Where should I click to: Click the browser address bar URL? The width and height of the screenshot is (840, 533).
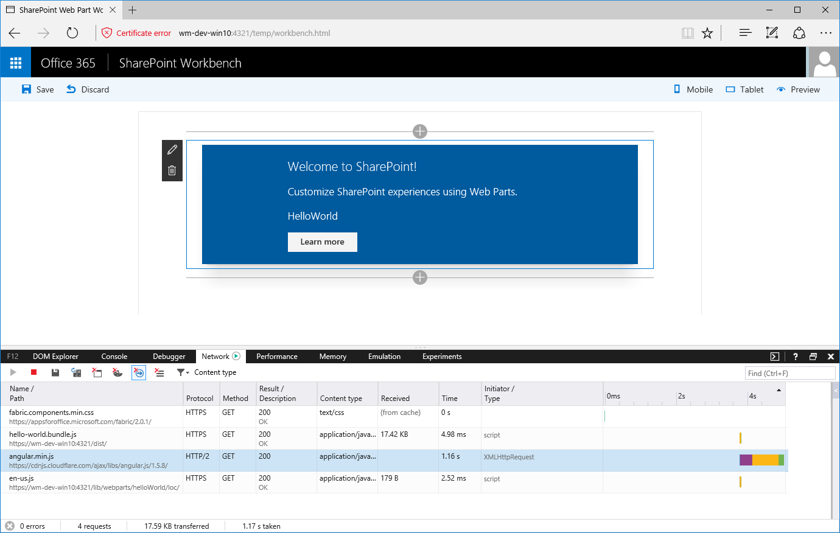(x=254, y=33)
